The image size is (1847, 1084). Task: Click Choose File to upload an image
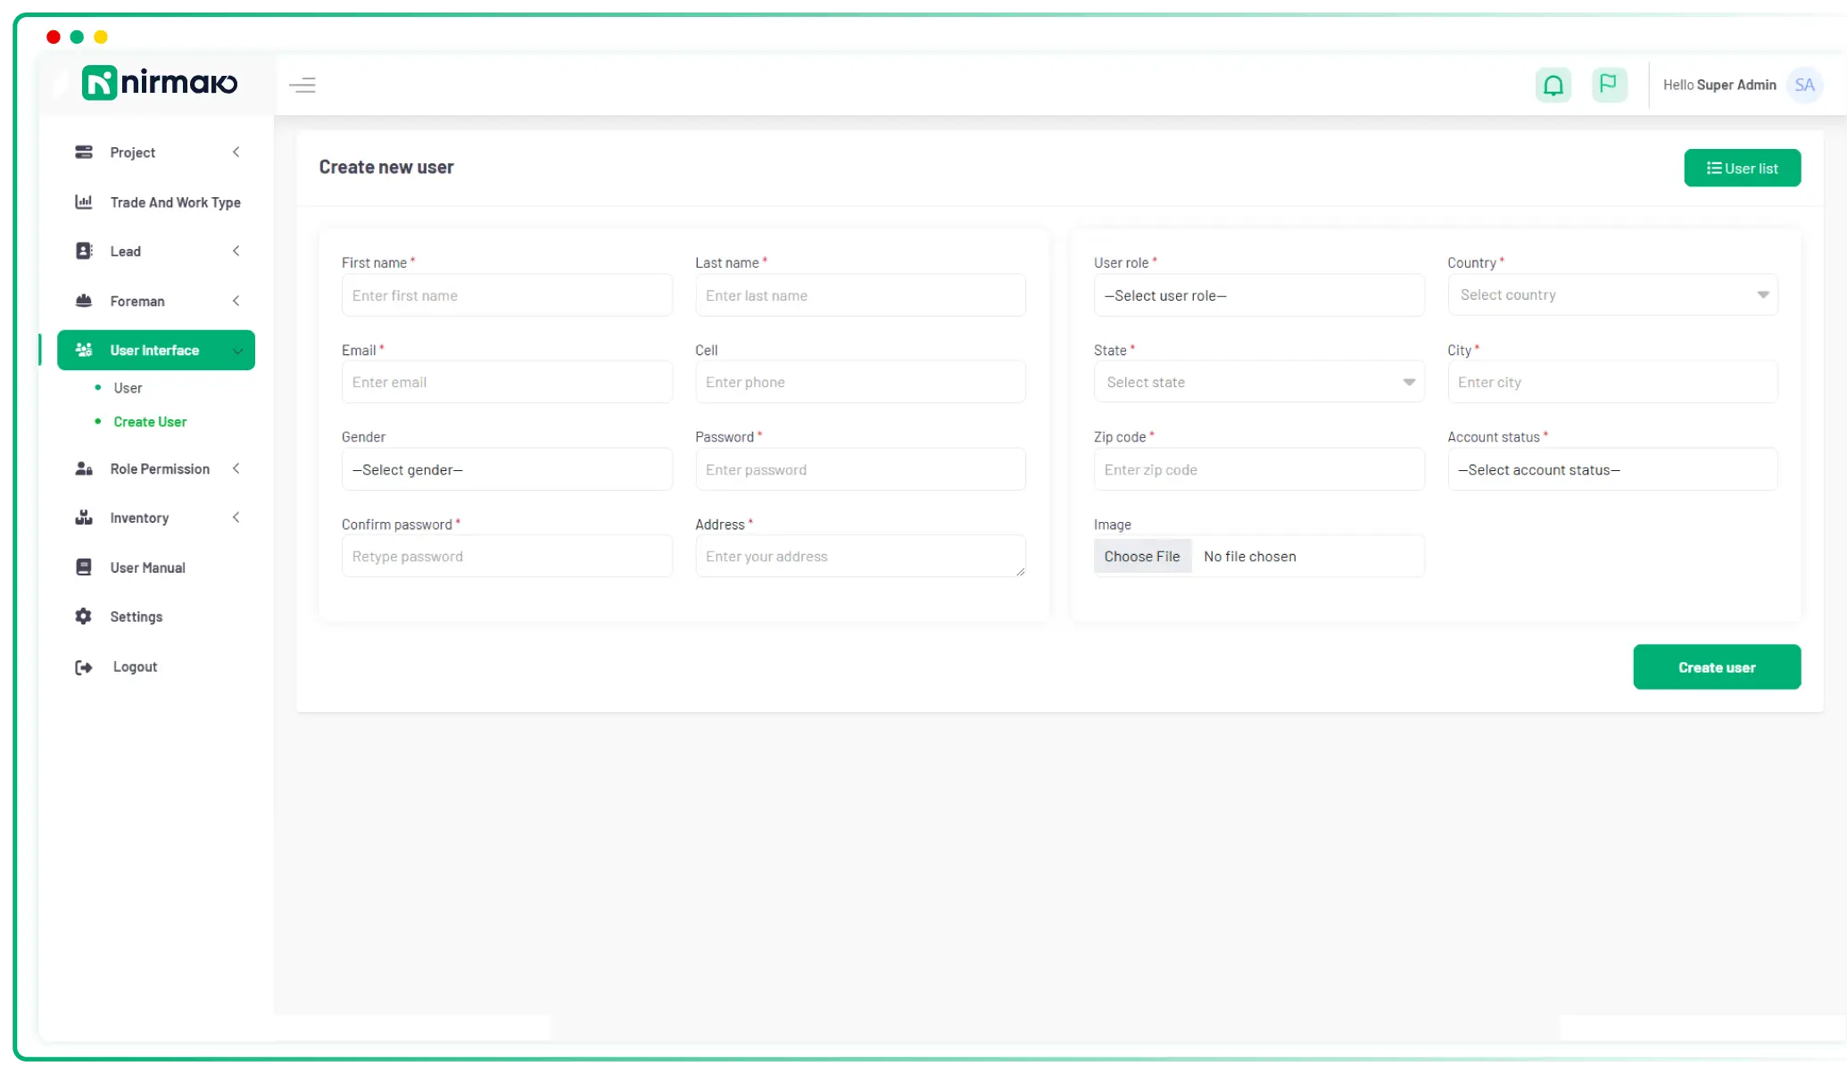(1142, 555)
